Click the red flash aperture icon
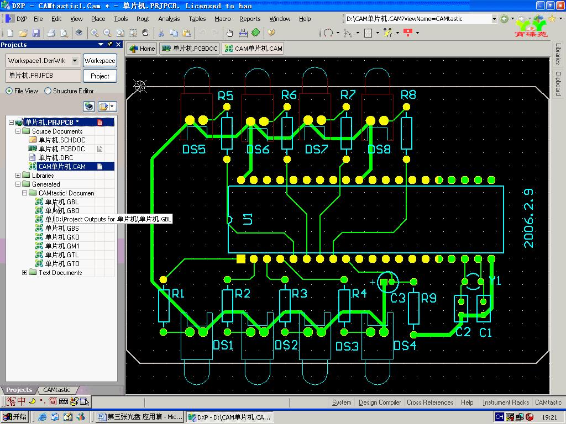566x424 pixels. pyautogui.click(x=408, y=33)
